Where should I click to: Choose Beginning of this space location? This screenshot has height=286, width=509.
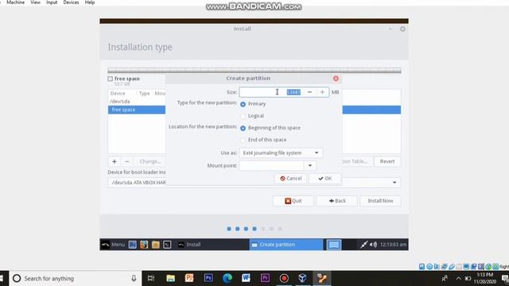[243, 128]
